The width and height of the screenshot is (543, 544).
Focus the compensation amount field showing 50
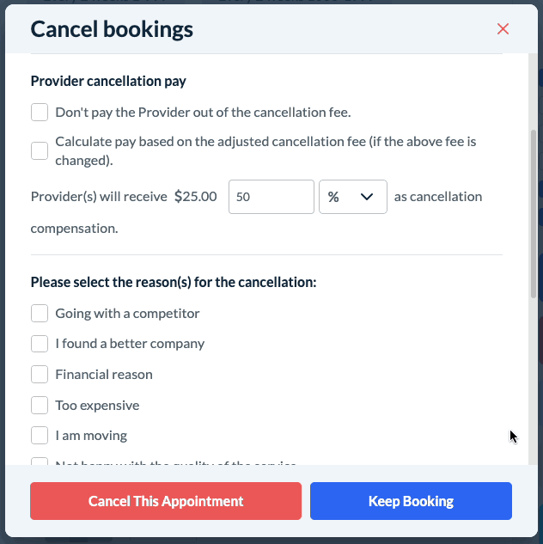pyautogui.click(x=271, y=197)
